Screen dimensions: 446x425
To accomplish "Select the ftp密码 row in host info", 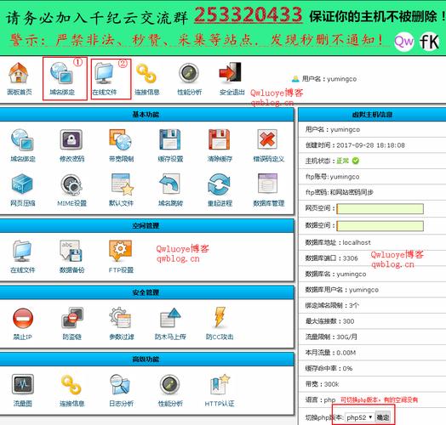I will [372, 192].
